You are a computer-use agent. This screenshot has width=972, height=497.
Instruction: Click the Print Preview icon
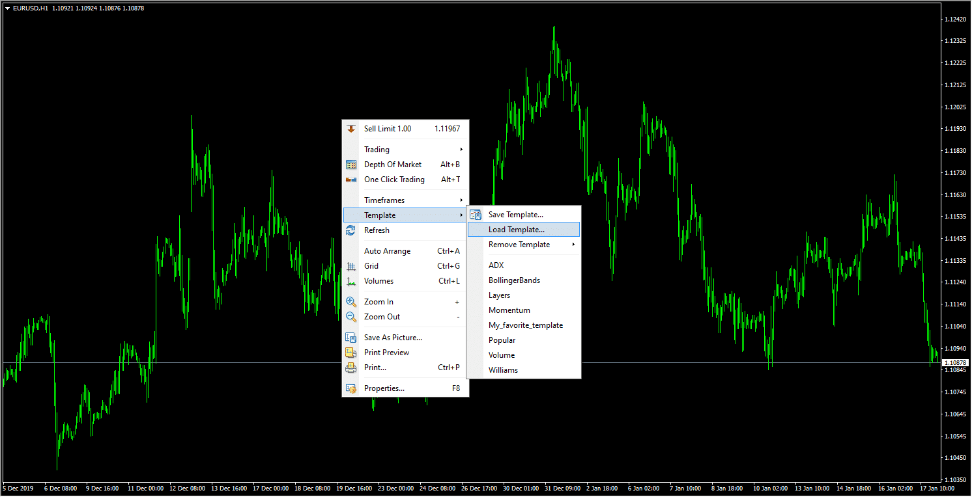[x=351, y=353]
